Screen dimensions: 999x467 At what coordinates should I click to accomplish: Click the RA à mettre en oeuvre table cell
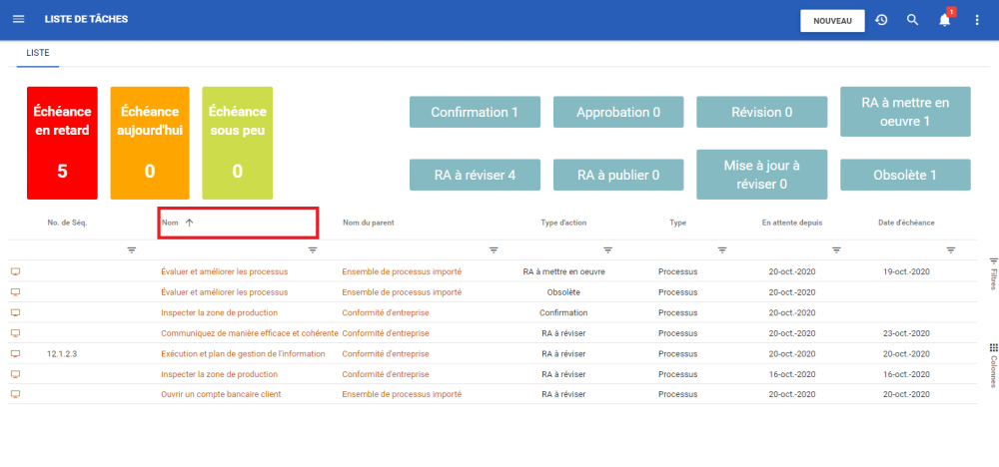[x=563, y=271]
